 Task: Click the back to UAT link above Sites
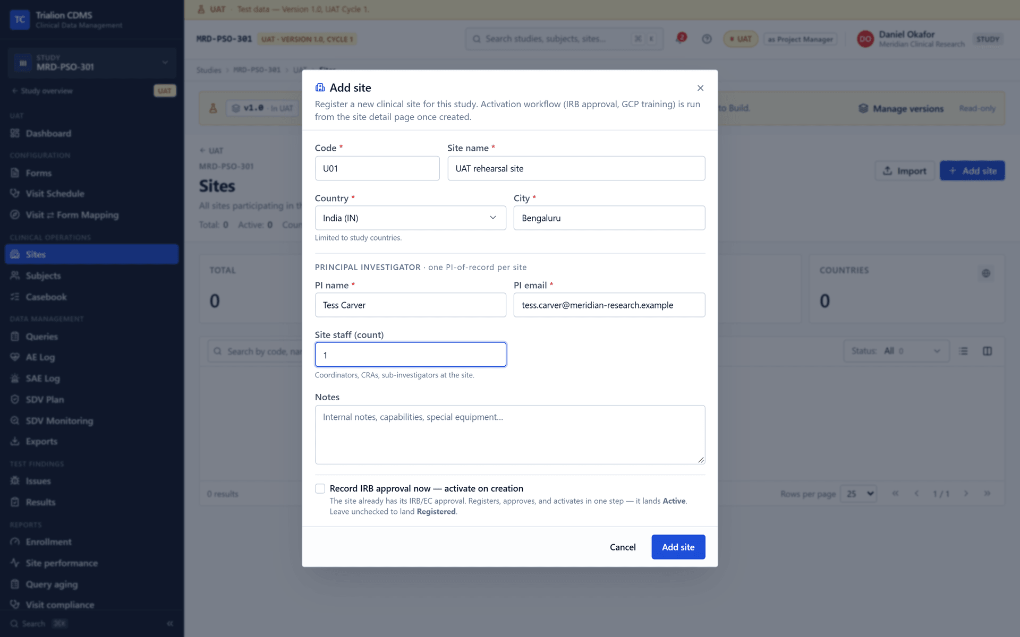(x=211, y=150)
